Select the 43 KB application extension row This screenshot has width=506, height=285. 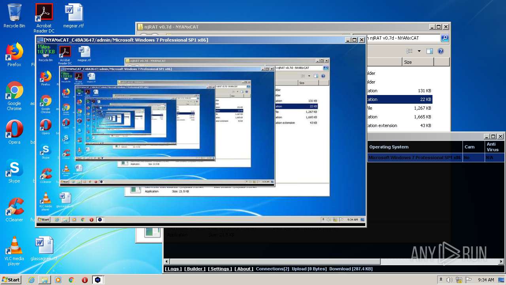(400, 125)
